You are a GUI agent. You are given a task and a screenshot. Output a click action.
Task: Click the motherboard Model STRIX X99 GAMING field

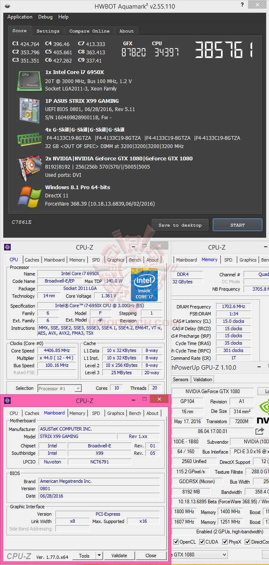pyautogui.click(x=77, y=436)
